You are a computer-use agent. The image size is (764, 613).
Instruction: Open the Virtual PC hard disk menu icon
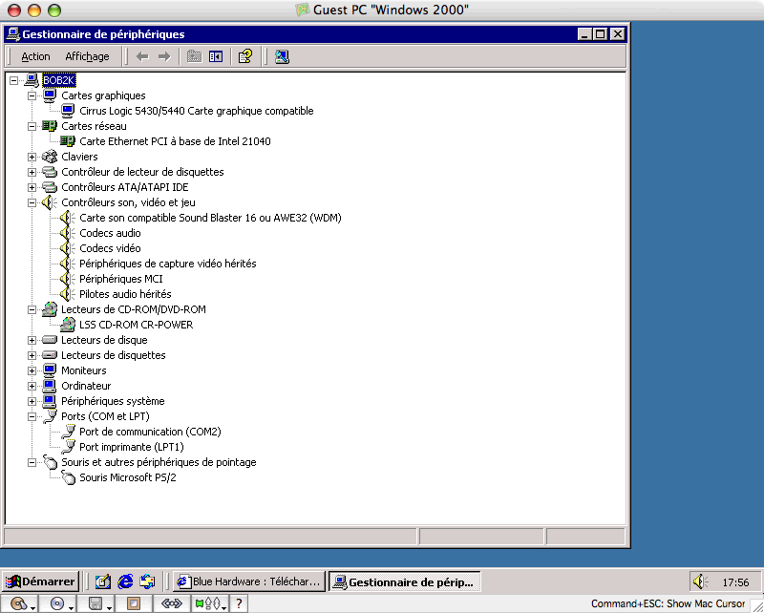tap(20, 603)
